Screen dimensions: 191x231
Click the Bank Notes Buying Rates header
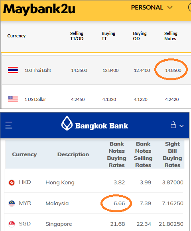click(x=116, y=154)
